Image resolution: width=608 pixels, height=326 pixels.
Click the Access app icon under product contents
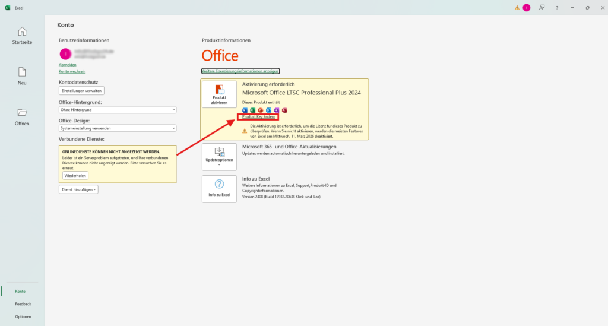tap(285, 110)
